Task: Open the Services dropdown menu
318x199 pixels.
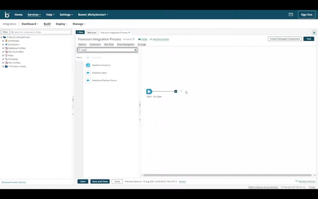Action: point(34,14)
